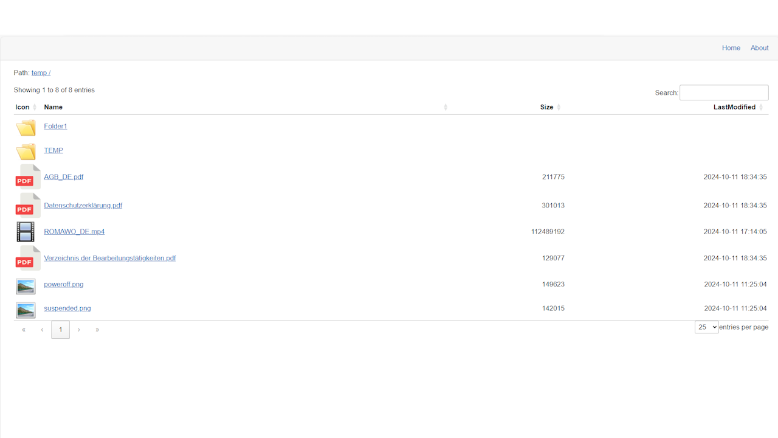The image size is (778, 438).
Task: Open the suspended.png link
Action: pyautogui.click(x=67, y=308)
